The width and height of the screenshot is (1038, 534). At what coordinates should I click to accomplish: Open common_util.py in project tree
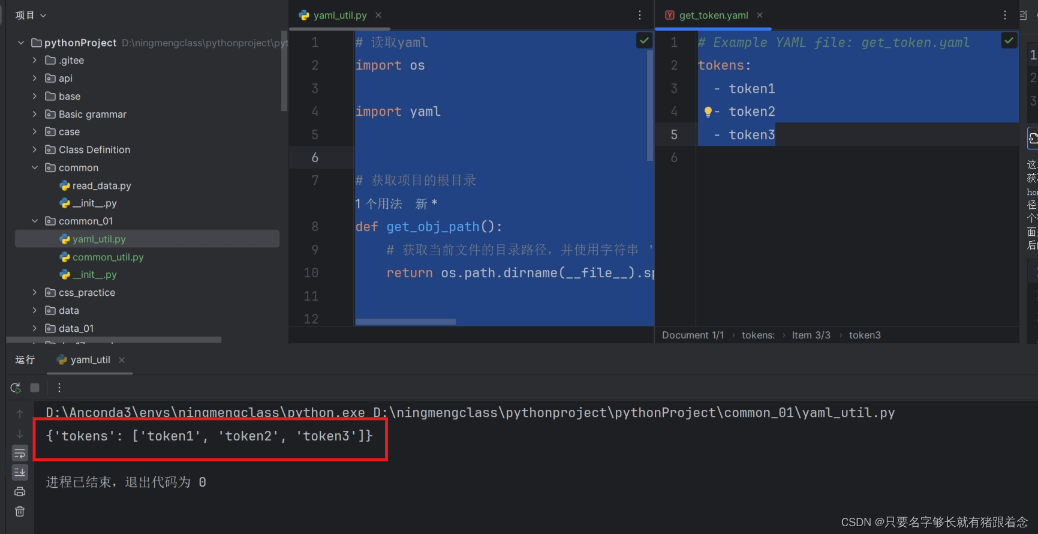[101, 257]
